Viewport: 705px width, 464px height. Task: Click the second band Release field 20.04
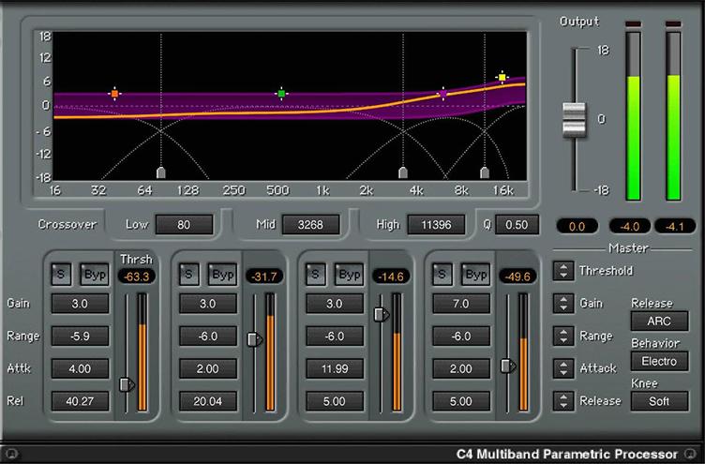click(x=208, y=400)
